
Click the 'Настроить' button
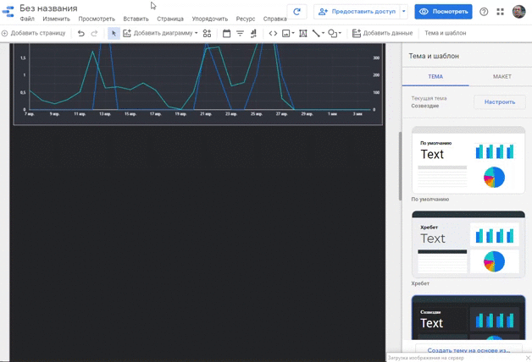tap(499, 101)
